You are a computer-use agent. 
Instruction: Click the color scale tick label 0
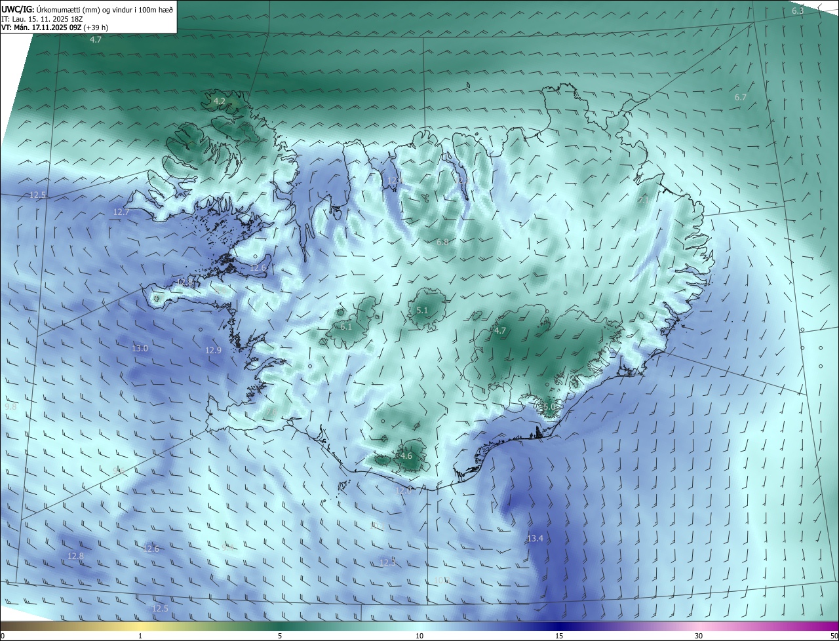tap(3, 636)
